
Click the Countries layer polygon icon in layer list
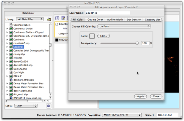point(57,24)
